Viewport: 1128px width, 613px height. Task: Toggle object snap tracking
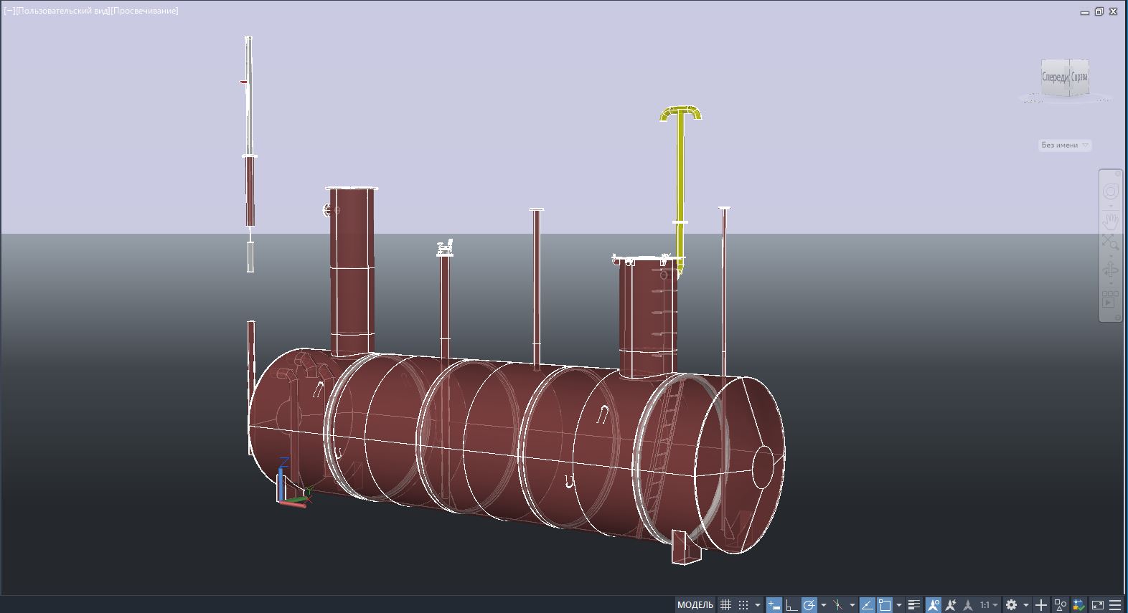[867, 605]
